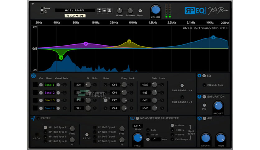
Task: Click the blue filter waveform icon
Action: [x=33, y=118]
